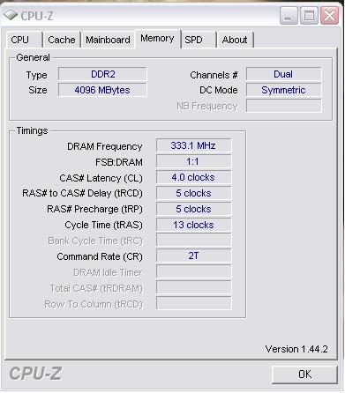Click the grayed-out Bank Cycle Time label
The height and width of the screenshot is (393, 345).
pos(95,241)
